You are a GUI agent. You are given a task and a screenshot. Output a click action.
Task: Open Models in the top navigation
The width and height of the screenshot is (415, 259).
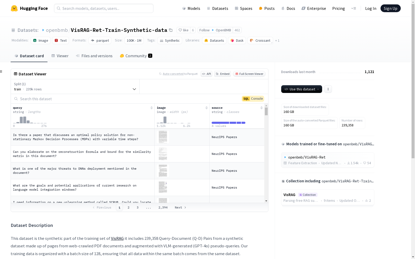click(191, 8)
